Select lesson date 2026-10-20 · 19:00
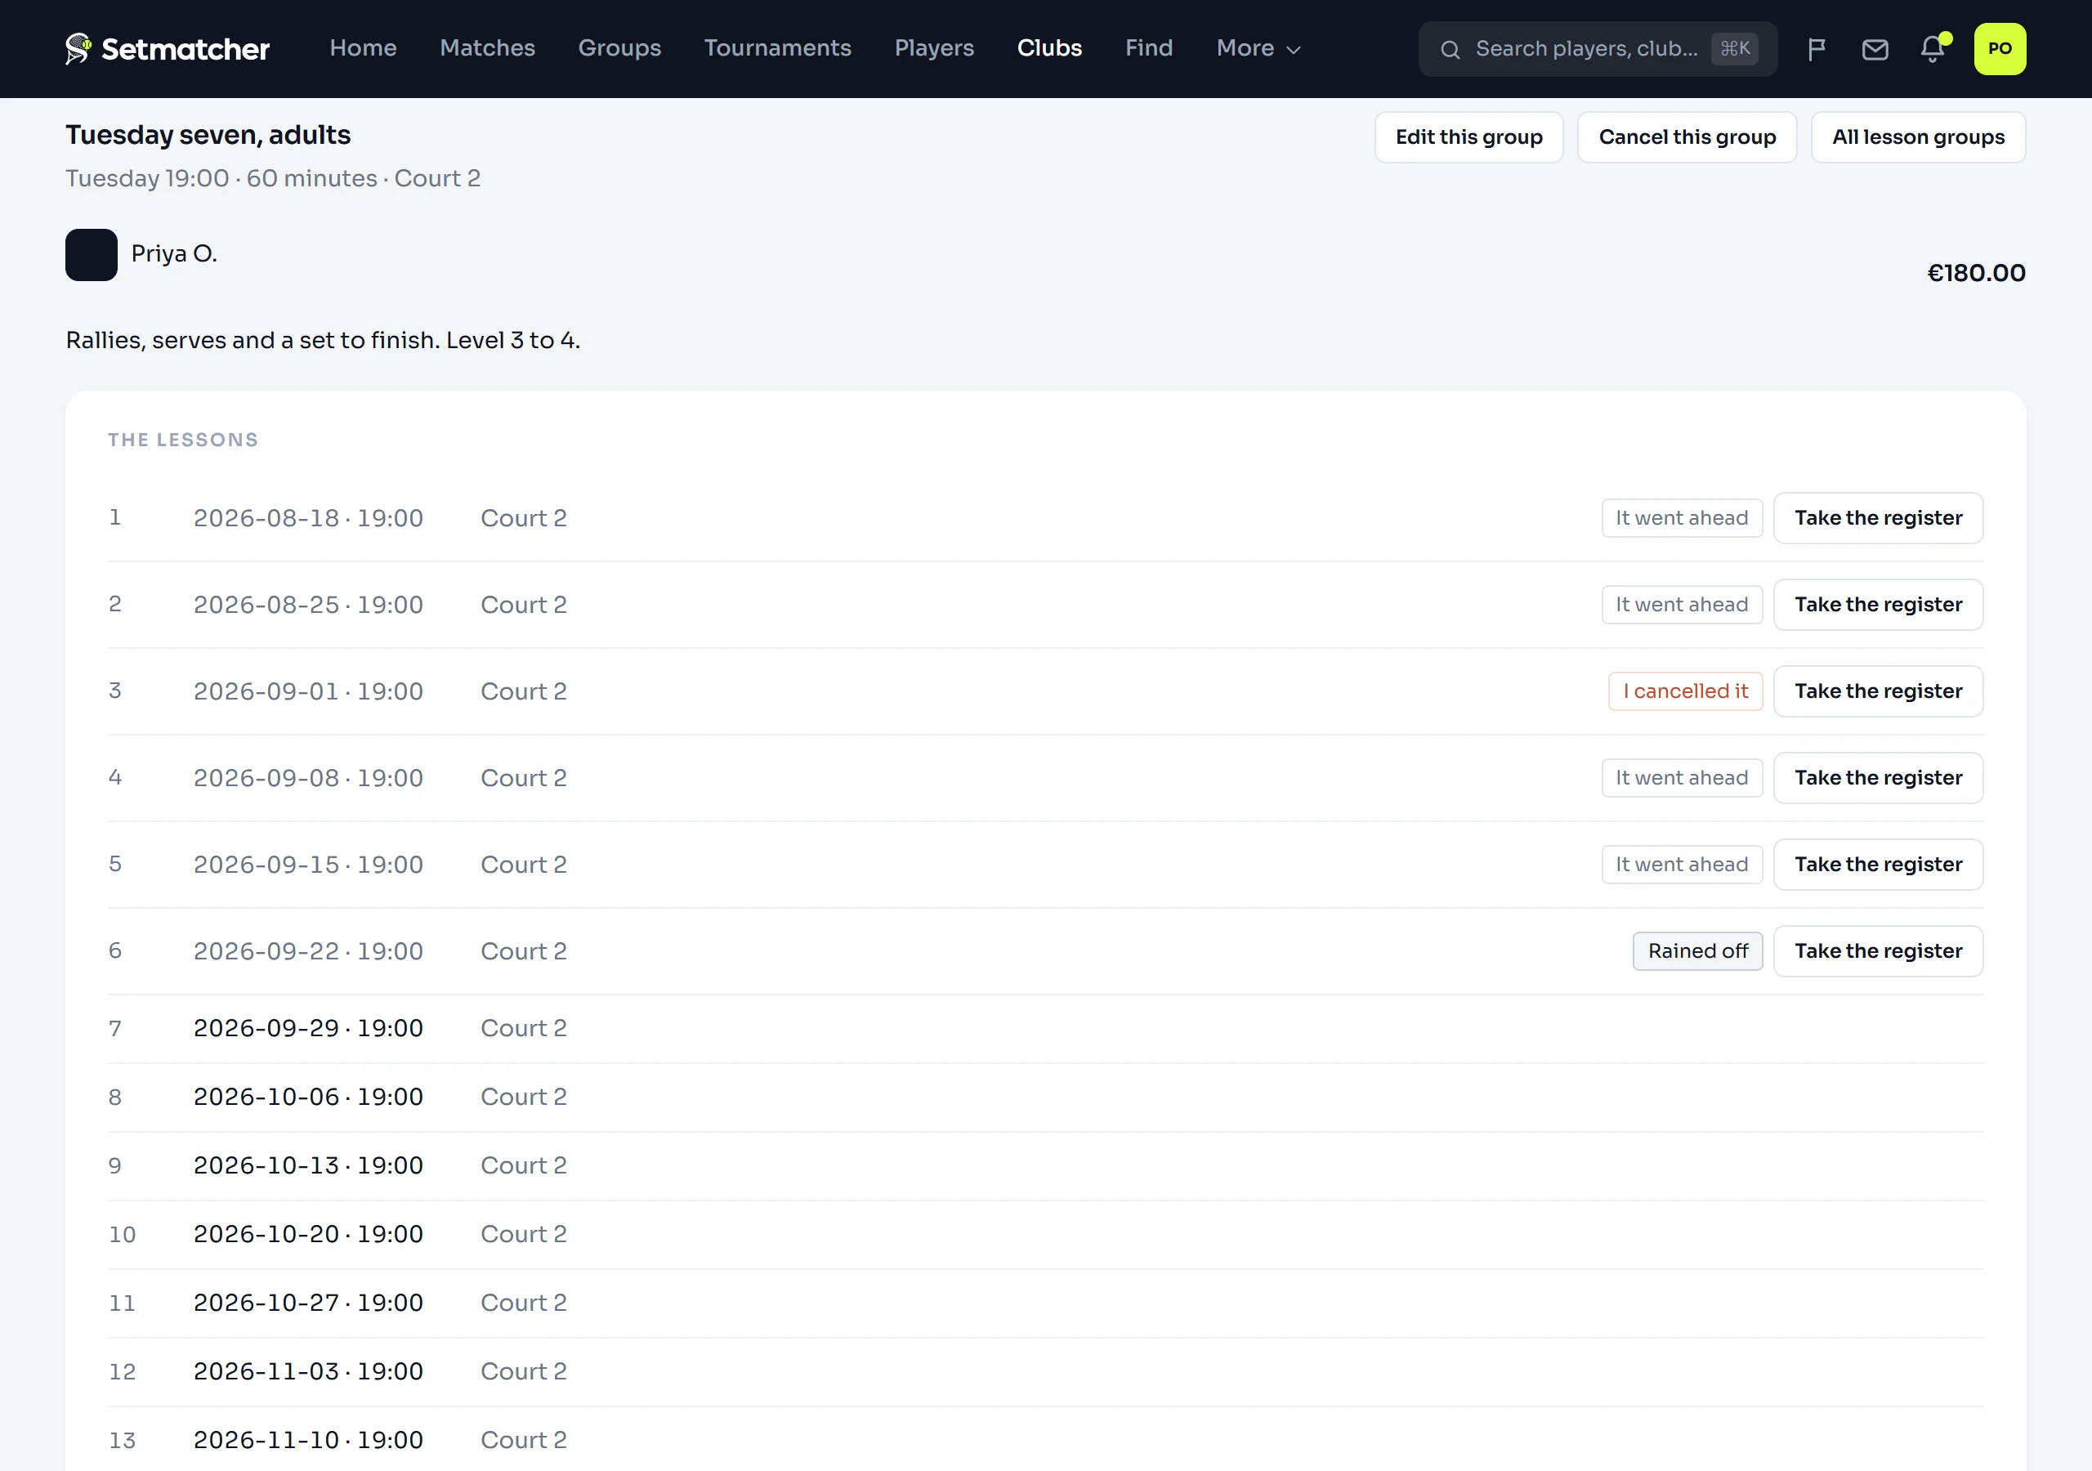 click(308, 1234)
